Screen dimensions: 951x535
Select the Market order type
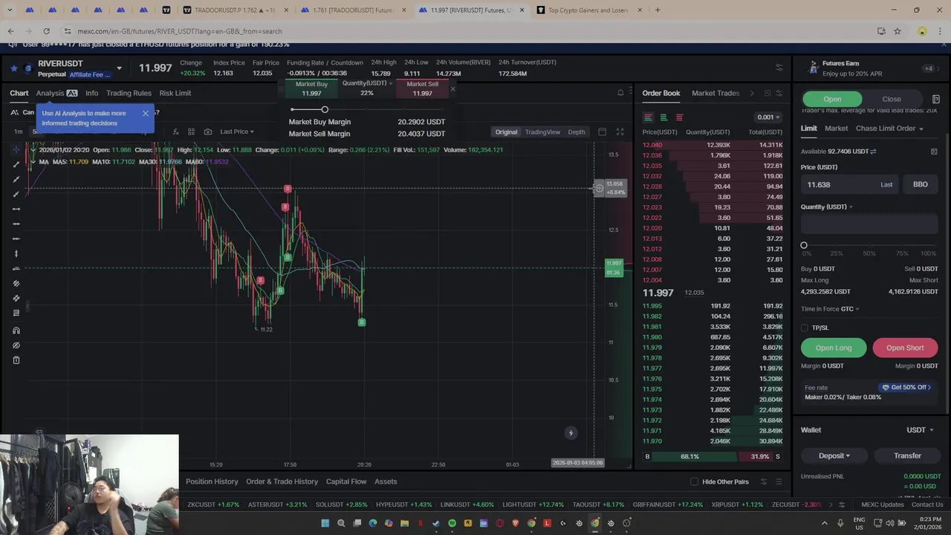point(836,128)
